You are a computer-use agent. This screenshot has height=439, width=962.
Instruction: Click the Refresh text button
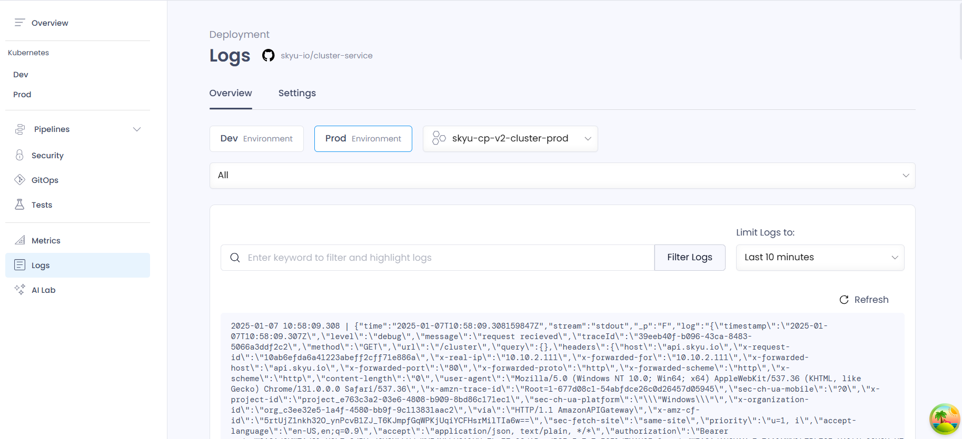point(871,300)
